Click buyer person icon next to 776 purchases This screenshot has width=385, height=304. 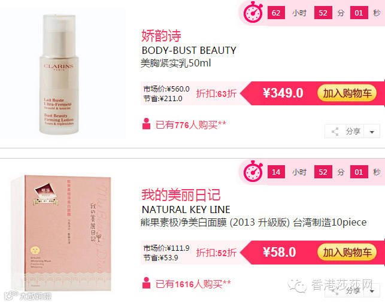(x=146, y=124)
